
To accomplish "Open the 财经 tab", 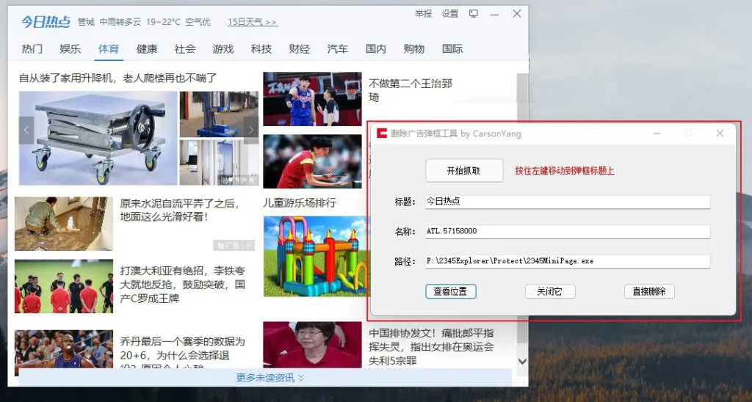I will click(300, 49).
